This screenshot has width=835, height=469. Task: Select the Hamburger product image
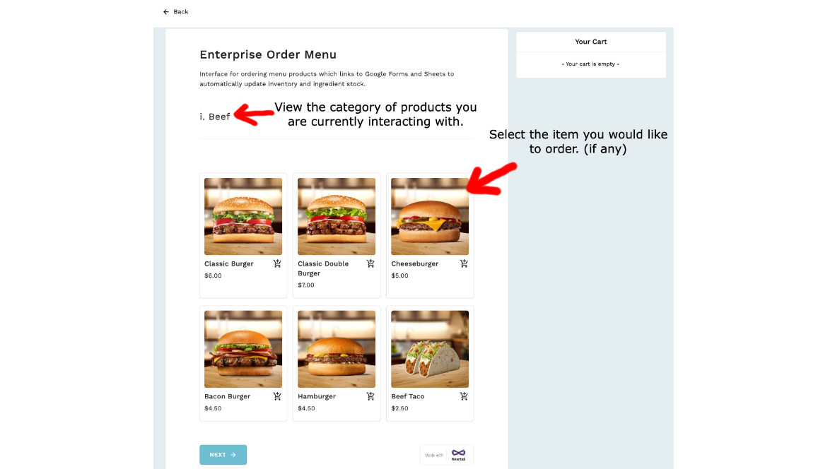click(337, 349)
